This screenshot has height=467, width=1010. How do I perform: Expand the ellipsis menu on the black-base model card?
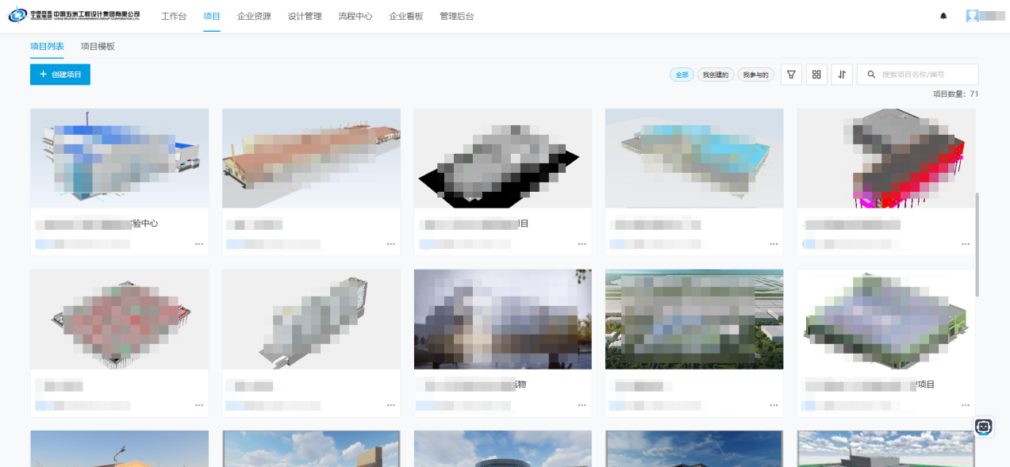click(582, 244)
